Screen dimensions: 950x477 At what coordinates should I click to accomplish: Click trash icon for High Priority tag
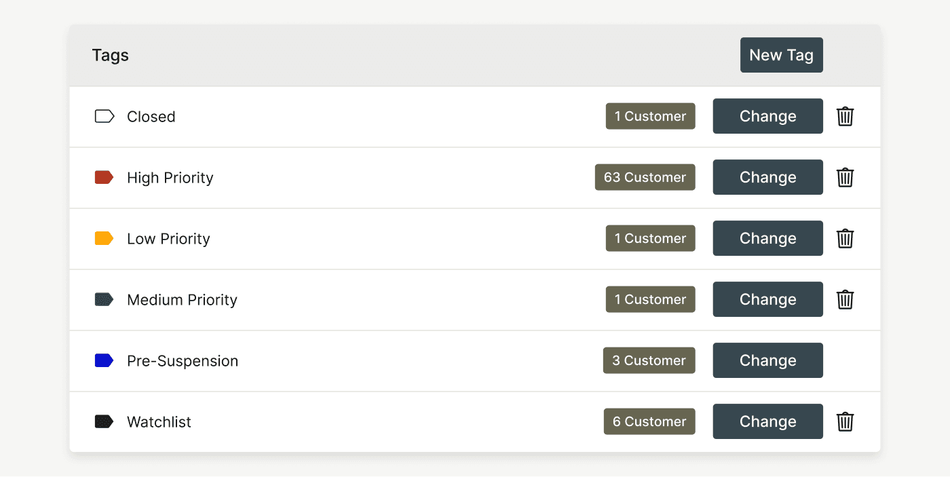point(845,178)
